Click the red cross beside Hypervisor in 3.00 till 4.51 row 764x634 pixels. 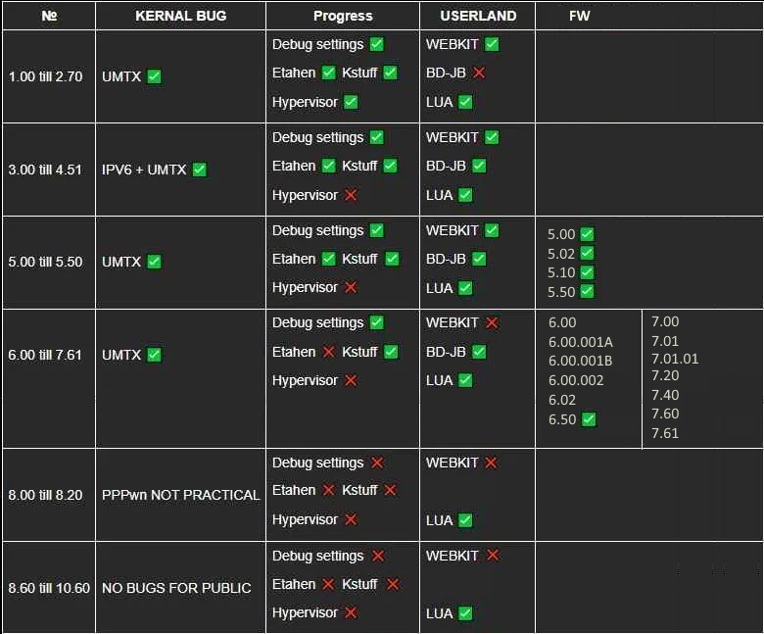tap(351, 195)
